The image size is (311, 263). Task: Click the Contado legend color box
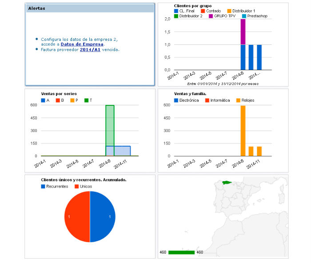click(203, 11)
